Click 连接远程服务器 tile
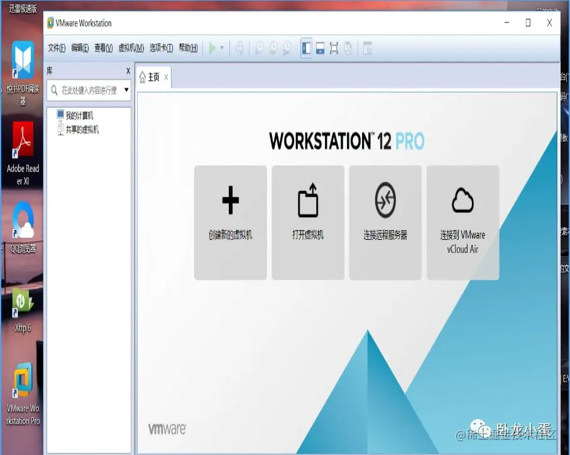This screenshot has width=570, height=455. pos(385,223)
